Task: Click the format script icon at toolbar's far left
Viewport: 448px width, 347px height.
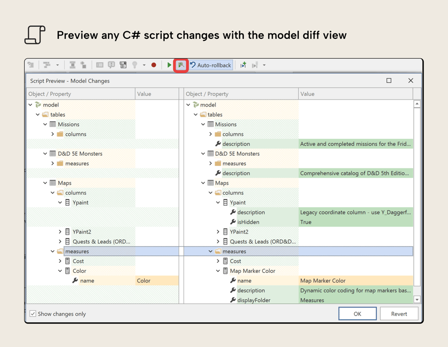Action: [x=31, y=65]
